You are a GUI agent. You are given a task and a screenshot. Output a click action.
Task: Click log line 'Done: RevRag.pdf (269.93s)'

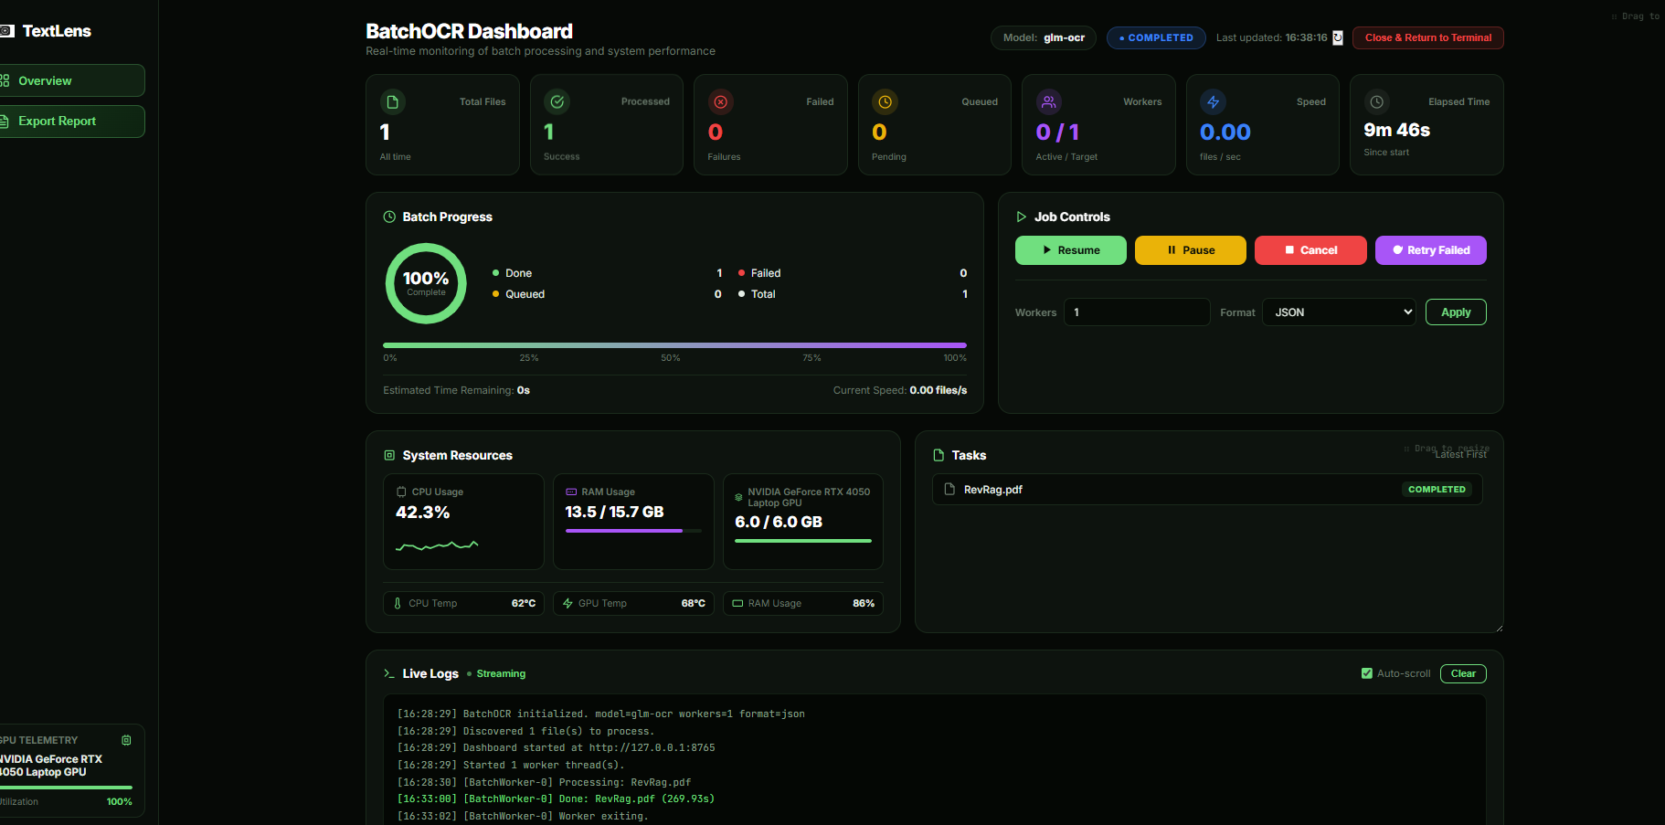(556, 799)
